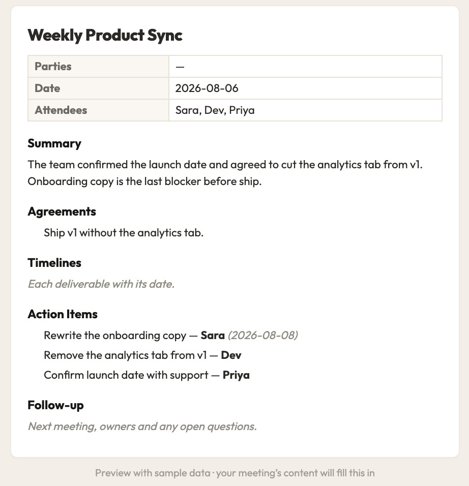
Task: Click the Timelines section heading
Action: coord(54,263)
